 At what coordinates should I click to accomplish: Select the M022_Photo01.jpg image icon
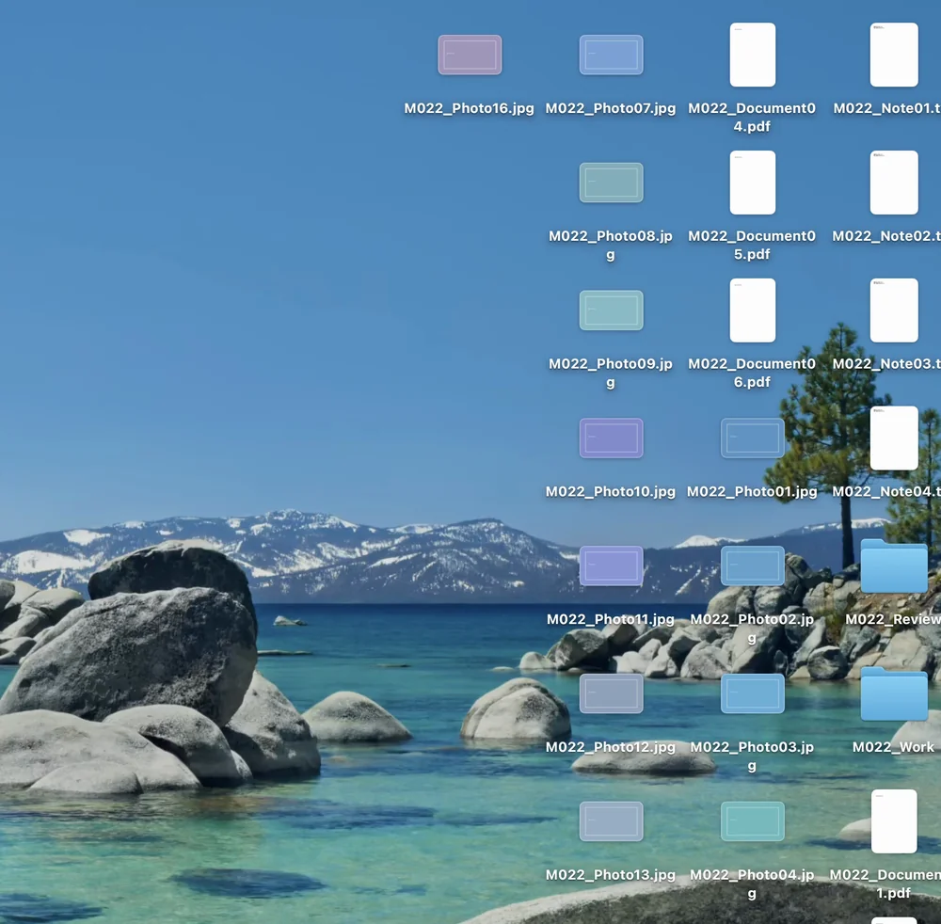pos(753,438)
